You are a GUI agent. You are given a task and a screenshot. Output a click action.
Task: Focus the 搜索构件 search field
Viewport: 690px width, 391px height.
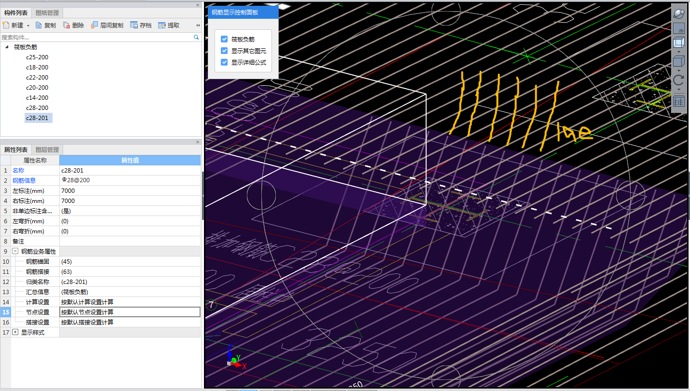coord(96,37)
